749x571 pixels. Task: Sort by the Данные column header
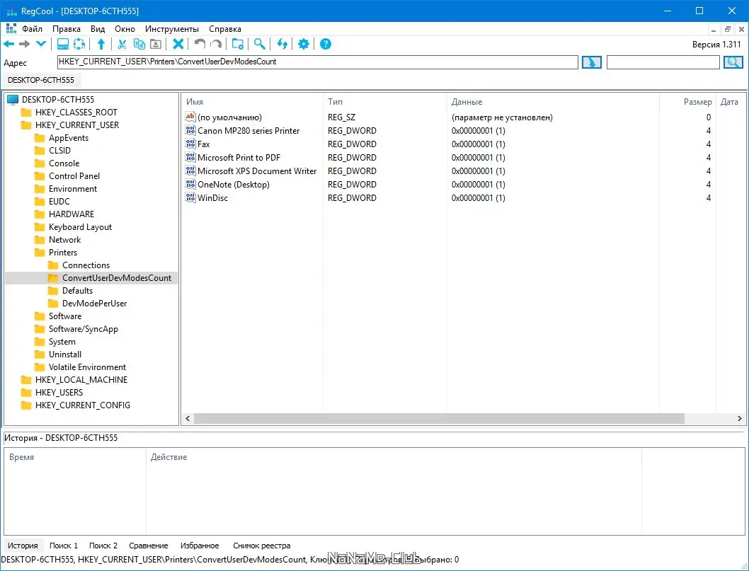[467, 102]
